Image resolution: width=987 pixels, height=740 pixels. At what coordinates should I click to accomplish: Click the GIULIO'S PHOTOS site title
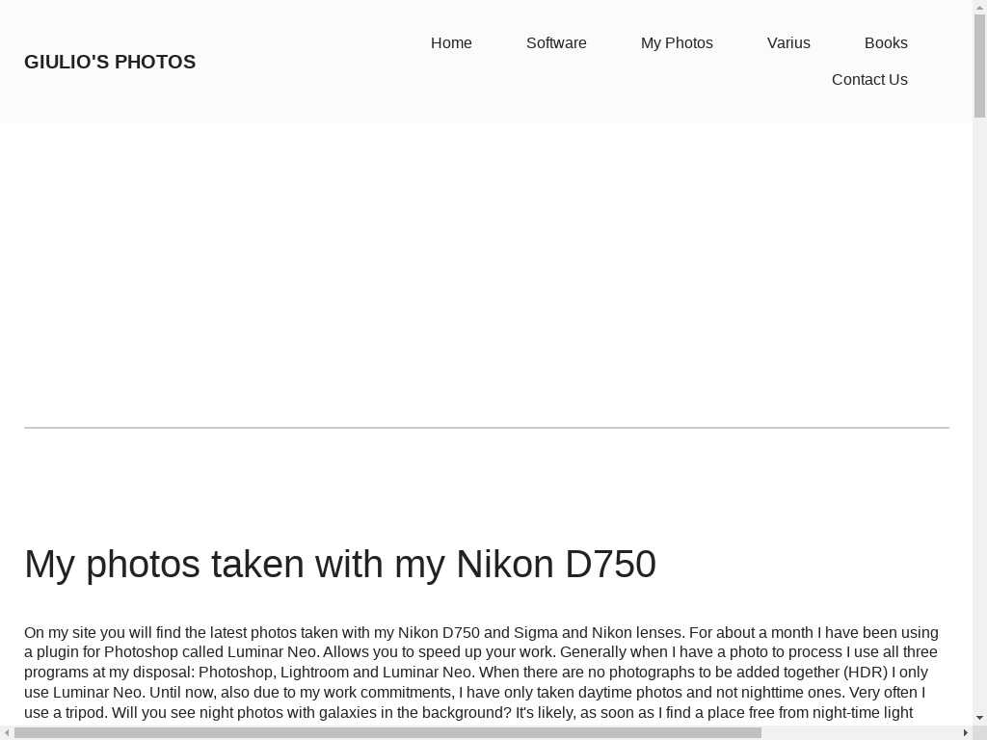(110, 62)
